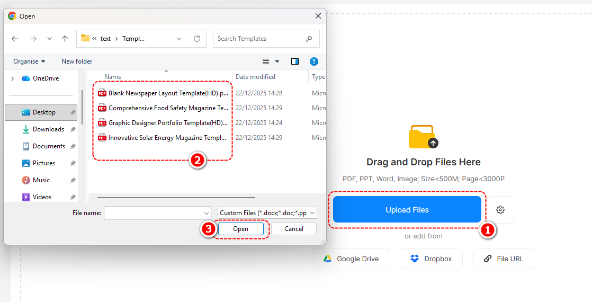Close the Open dialog window
The image size is (592, 302).
[318, 16]
